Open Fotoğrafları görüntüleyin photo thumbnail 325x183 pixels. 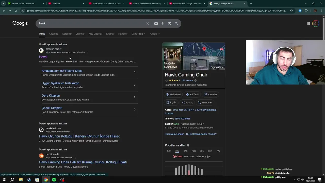pos(172,56)
